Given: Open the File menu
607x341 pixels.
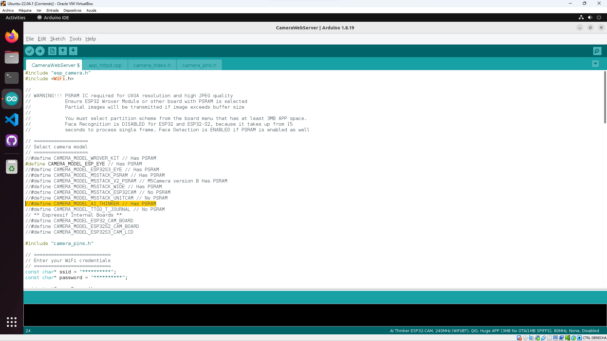Looking at the screenshot, I should pyautogui.click(x=30, y=39).
